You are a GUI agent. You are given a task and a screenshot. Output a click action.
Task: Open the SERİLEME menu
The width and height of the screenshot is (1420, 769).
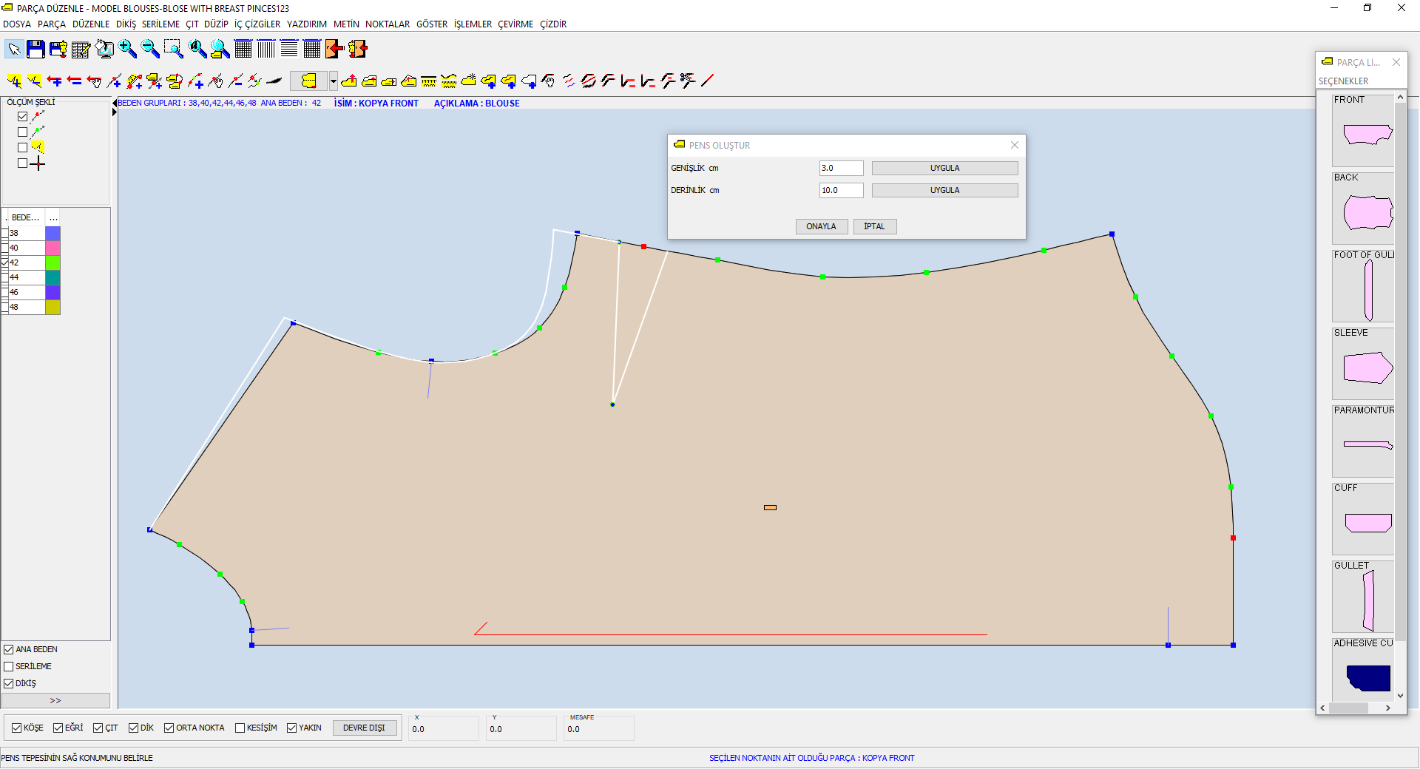[x=160, y=24]
